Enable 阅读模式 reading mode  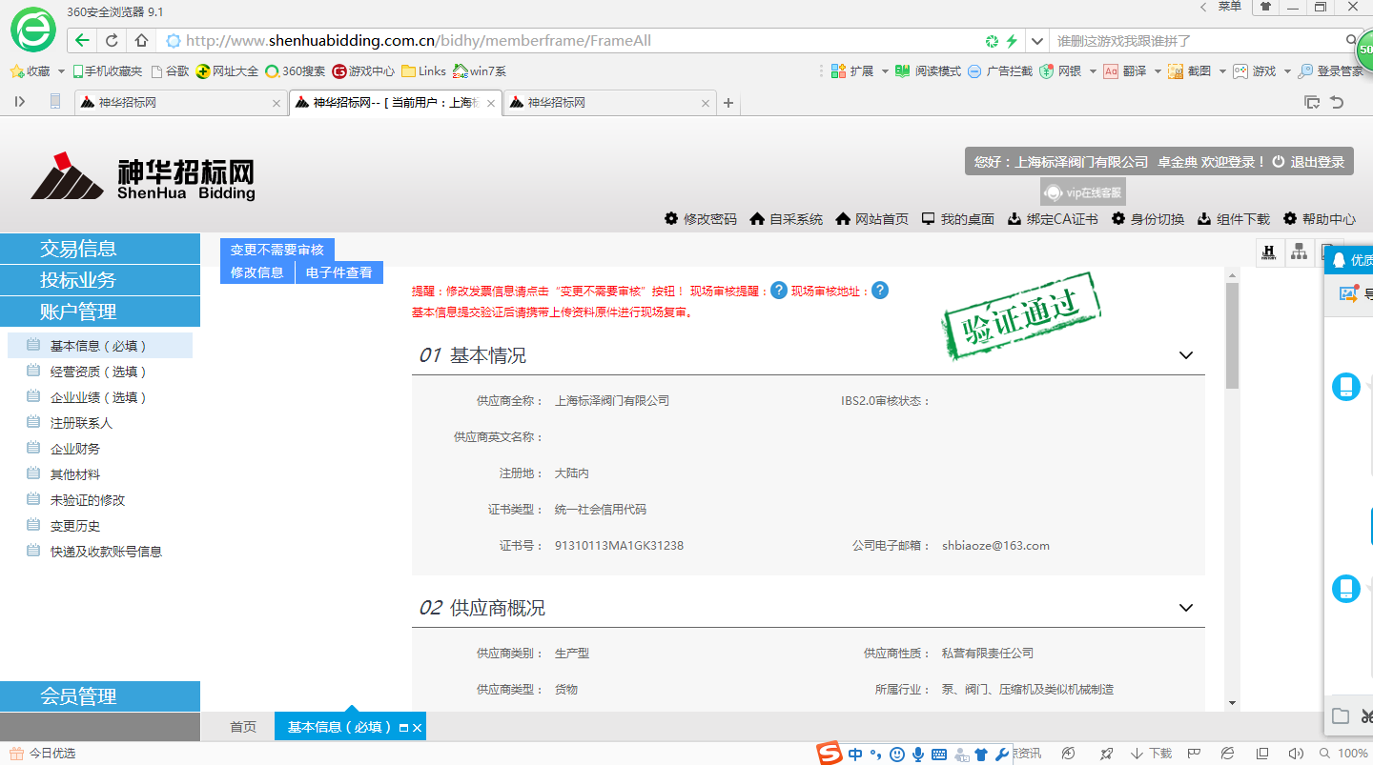[x=928, y=71]
